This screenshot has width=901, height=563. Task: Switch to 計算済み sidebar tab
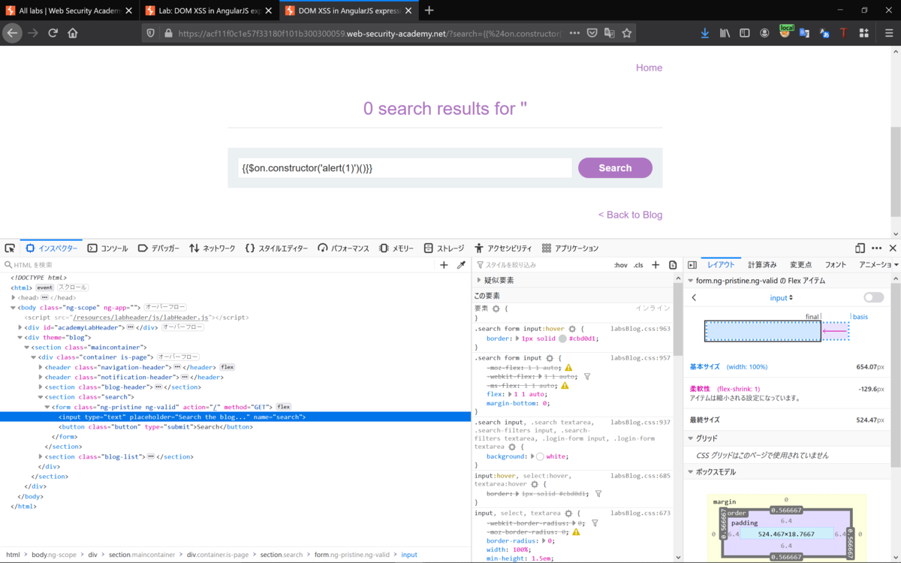point(762,265)
